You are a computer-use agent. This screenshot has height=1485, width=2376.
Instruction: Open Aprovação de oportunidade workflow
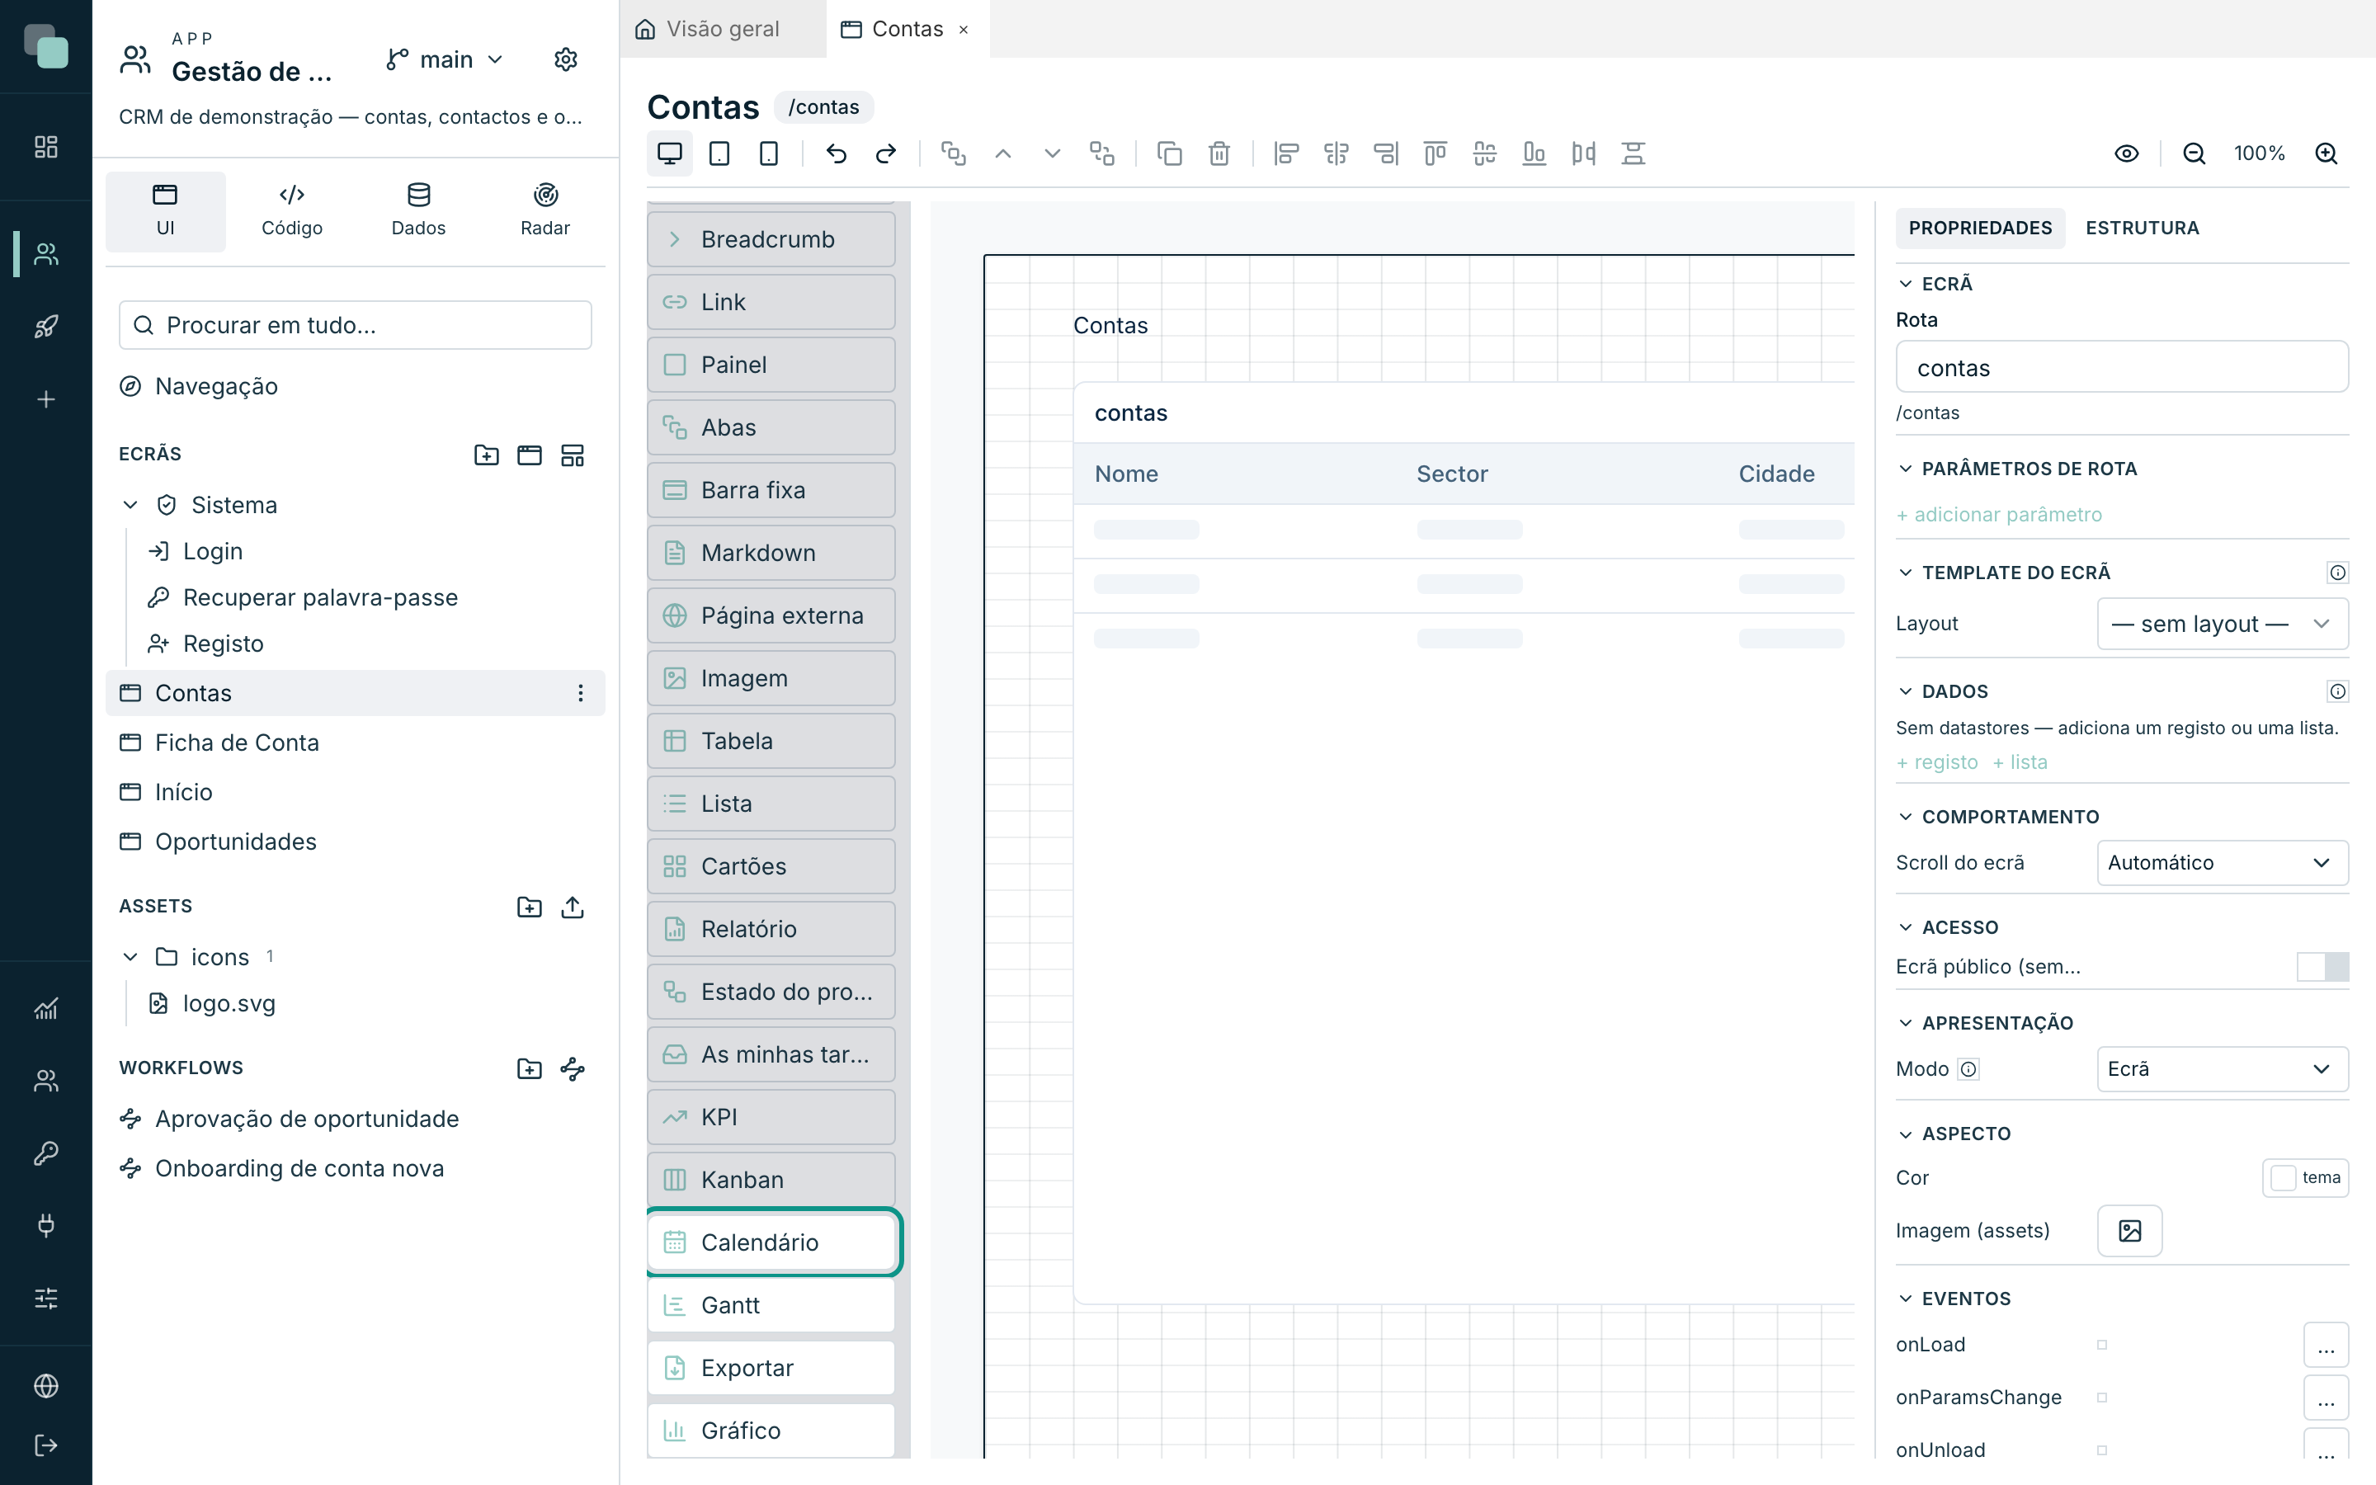point(356,1119)
